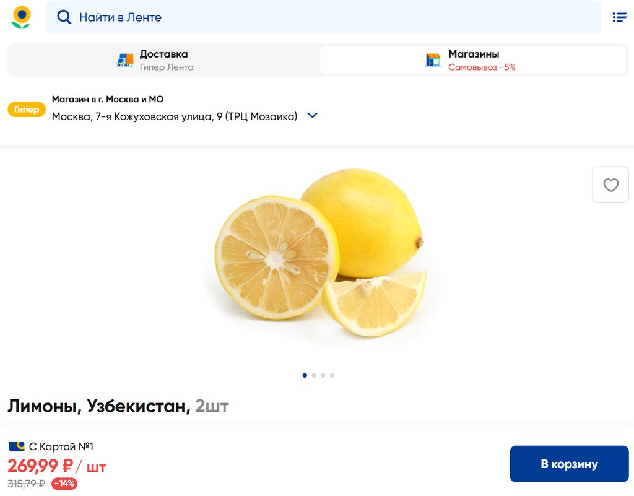Show the third product photo dot
Screen dimensions: 634x496
point(323,375)
